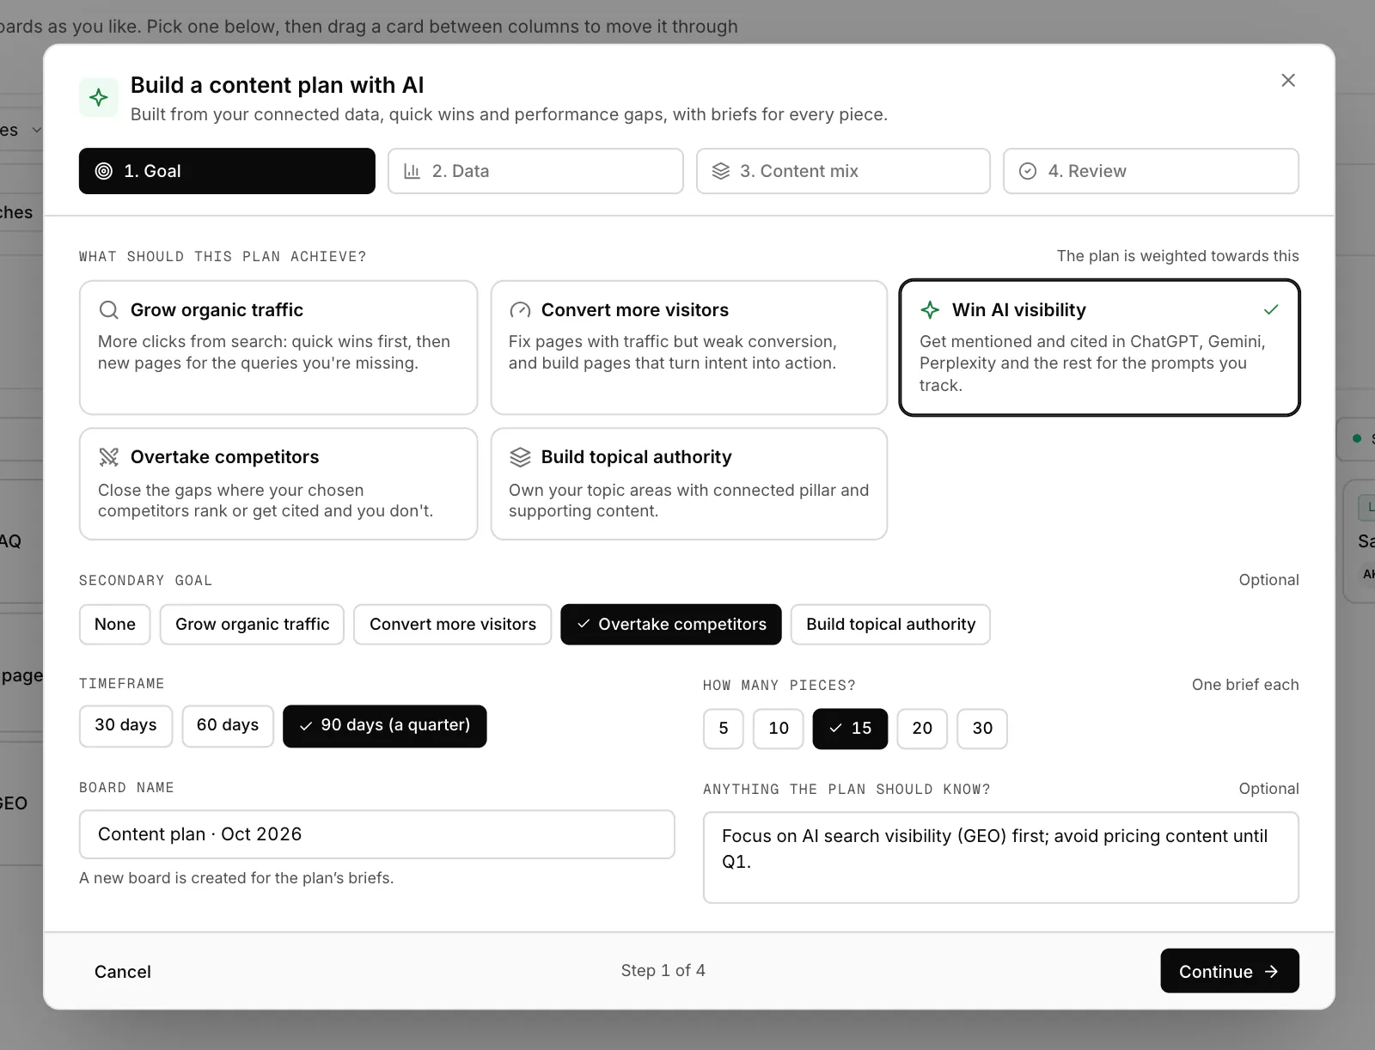1375x1050 pixels.
Task: Click the check-circle icon in the Review tab
Action: click(1028, 171)
